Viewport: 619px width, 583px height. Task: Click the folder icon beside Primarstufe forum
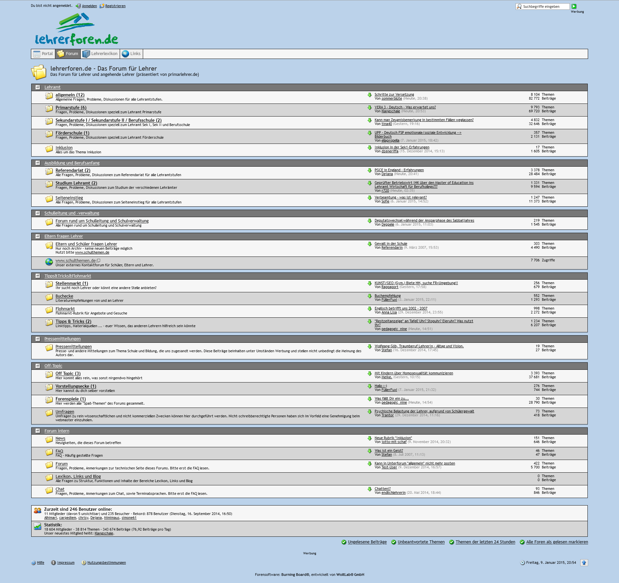(49, 108)
